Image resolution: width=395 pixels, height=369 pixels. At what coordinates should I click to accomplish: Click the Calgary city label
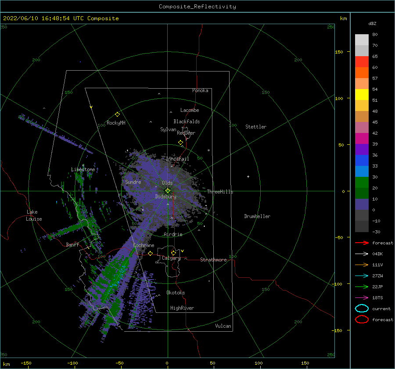171,258
